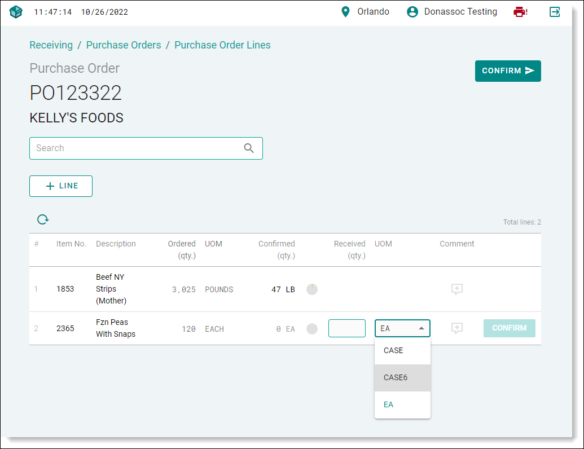This screenshot has height=449, width=584.
Task: Add comment to Fzn Peas line
Action: point(457,328)
